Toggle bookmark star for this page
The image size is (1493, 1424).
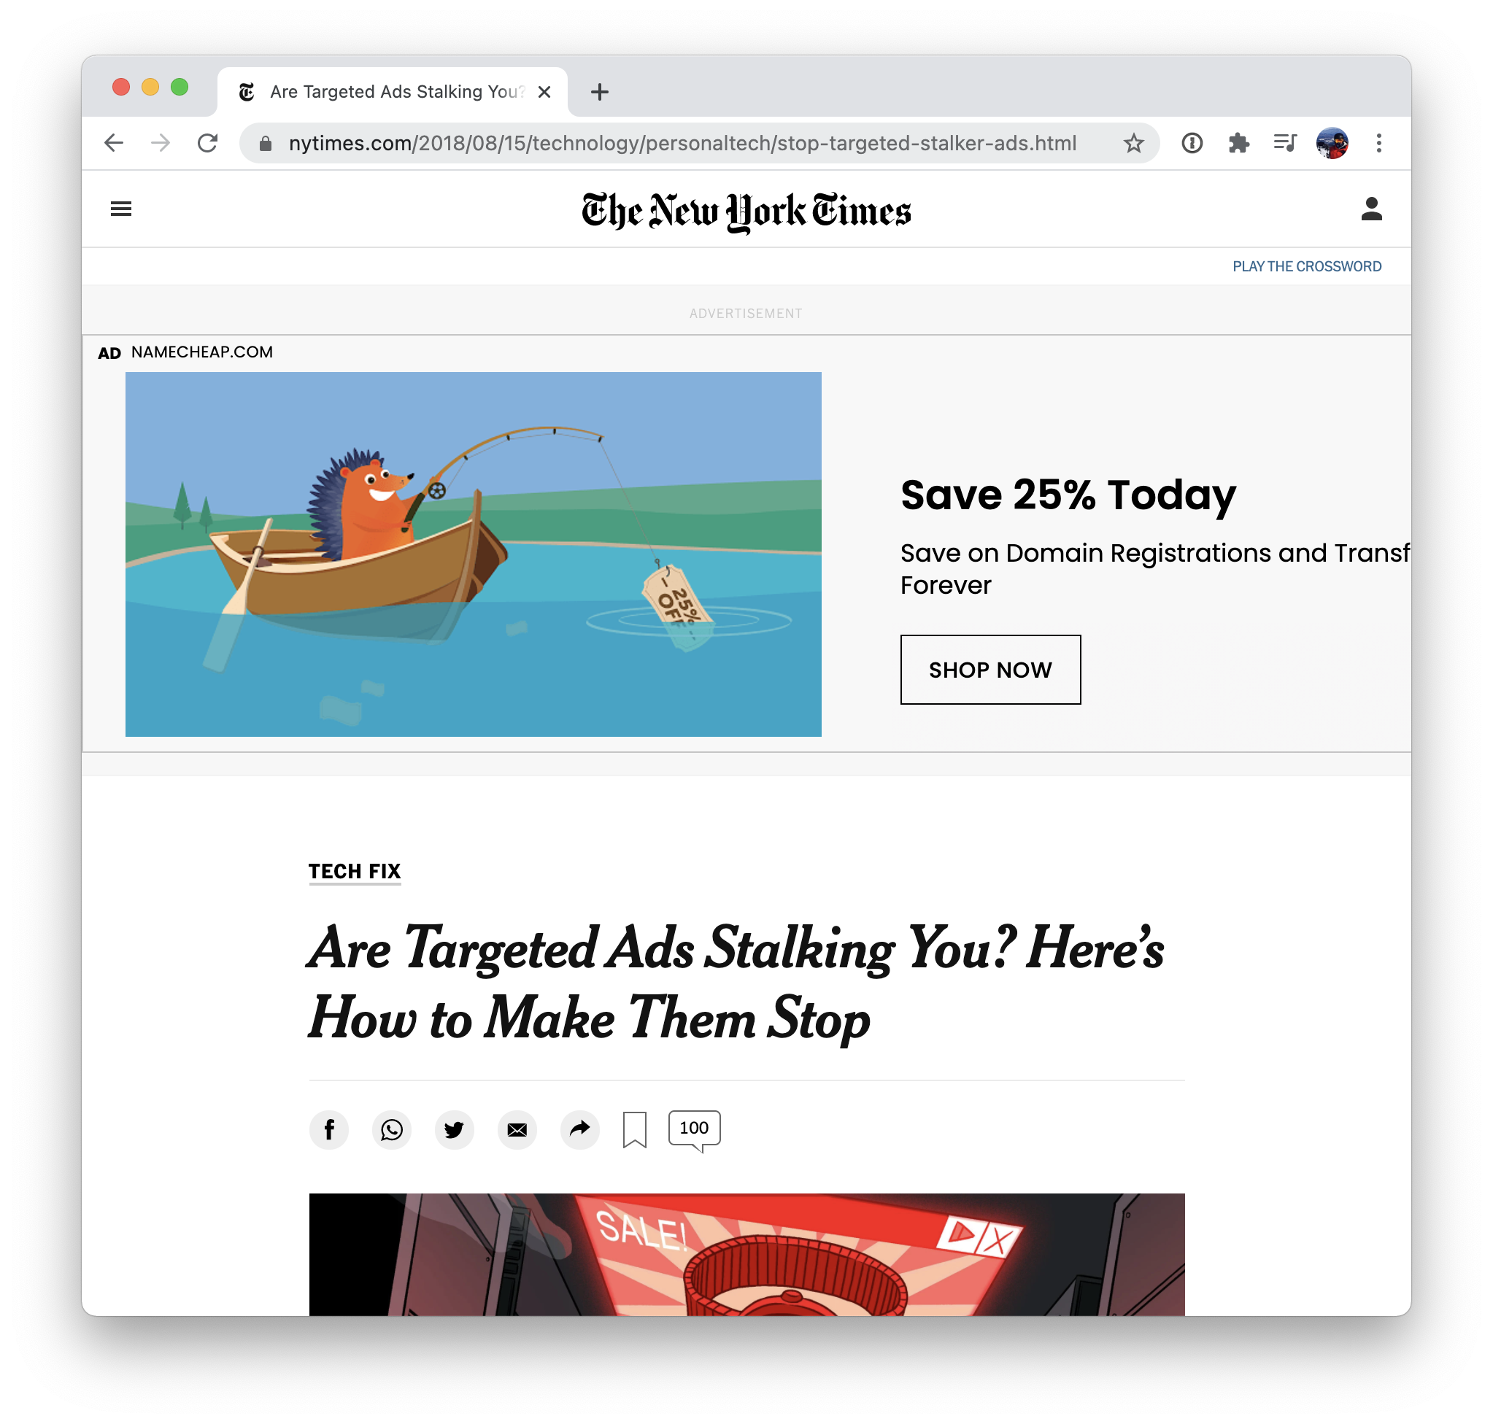coord(1133,143)
